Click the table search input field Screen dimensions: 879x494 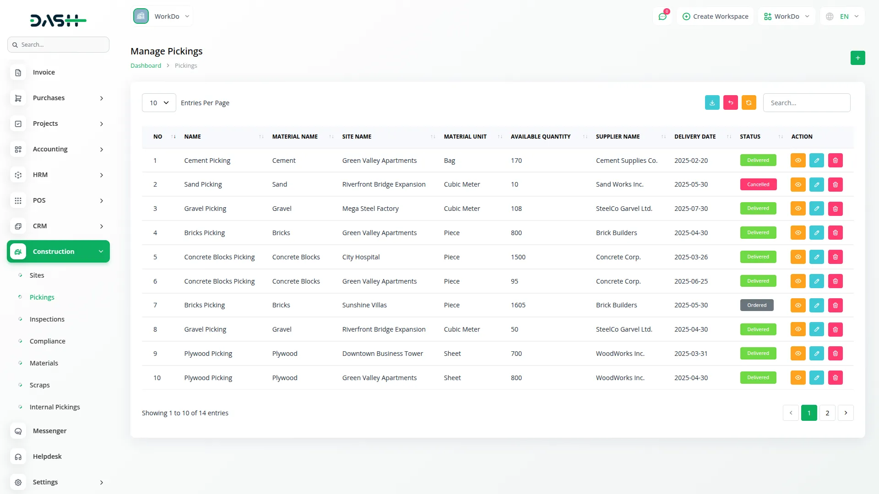[806, 103]
